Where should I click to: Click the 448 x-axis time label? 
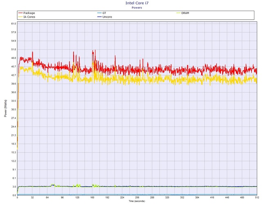pyautogui.click(x=227, y=197)
